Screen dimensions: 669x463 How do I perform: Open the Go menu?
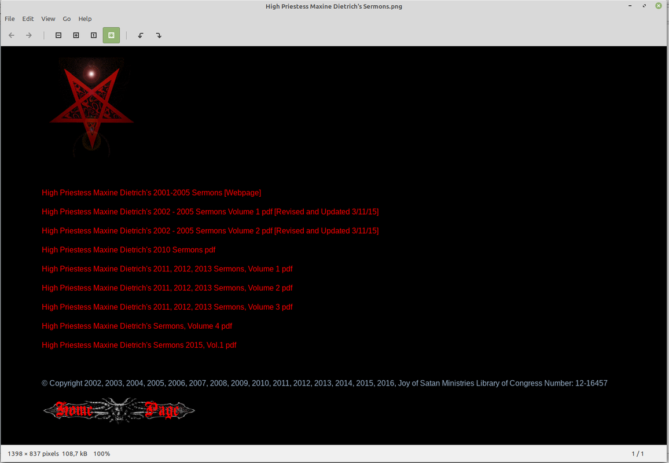(x=67, y=19)
